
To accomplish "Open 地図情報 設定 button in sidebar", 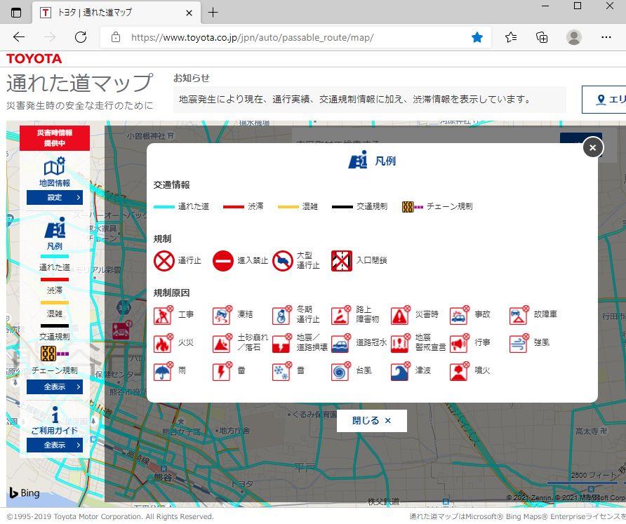I will click(x=55, y=198).
